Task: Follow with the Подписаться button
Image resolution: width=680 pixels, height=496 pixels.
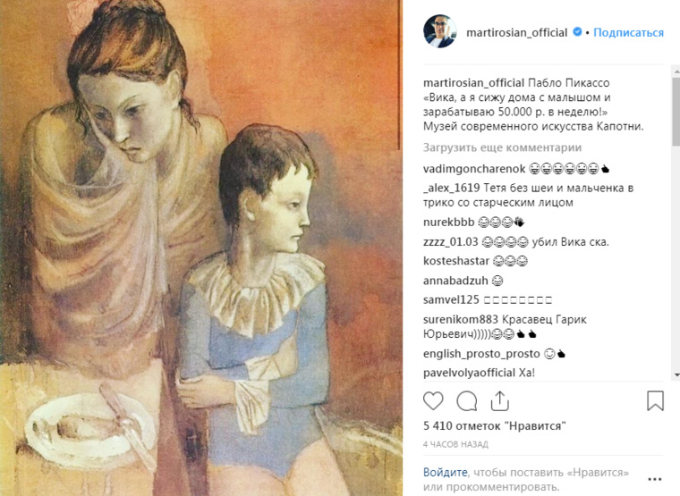Action: [628, 32]
